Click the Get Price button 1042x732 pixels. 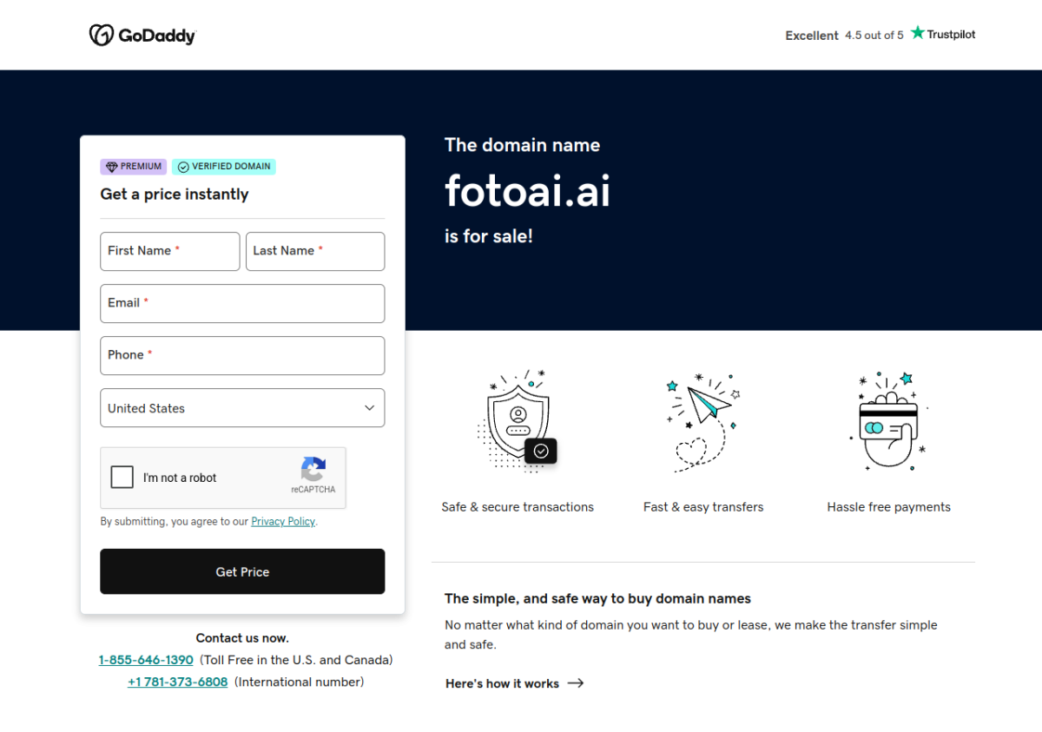[x=242, y=571]
